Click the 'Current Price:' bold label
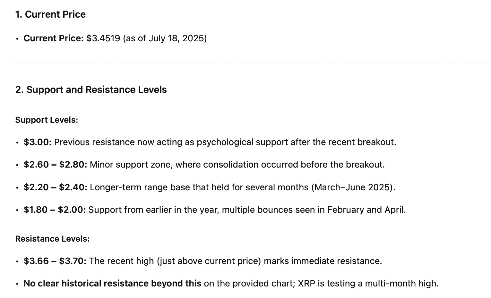The height and width of the screenshot is (298, 491). [54, 38]
